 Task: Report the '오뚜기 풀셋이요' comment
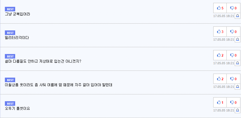pyautogui.click(x=237, y=110)
